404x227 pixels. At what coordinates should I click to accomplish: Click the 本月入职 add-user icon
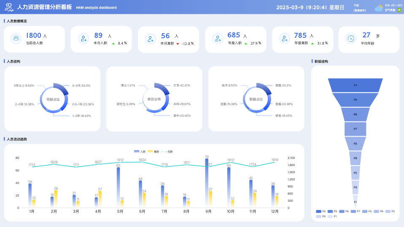(83, 39)
